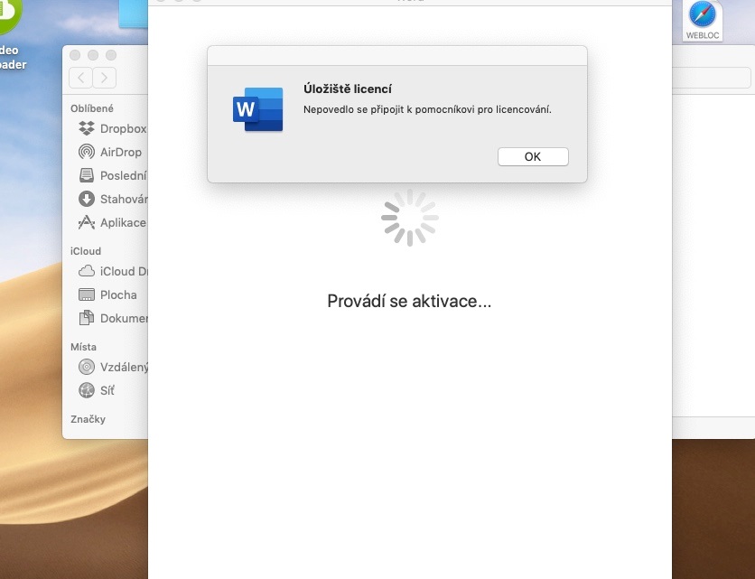Open Dokumenty in Finder sidebar

coord(112,318)
